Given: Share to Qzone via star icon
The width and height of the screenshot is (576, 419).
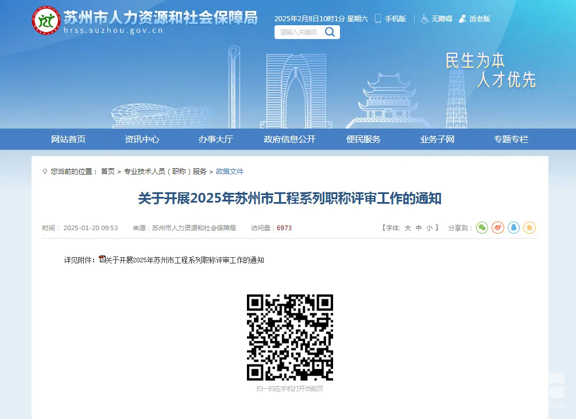Looking at the screenshot, I should coord(529,228).
